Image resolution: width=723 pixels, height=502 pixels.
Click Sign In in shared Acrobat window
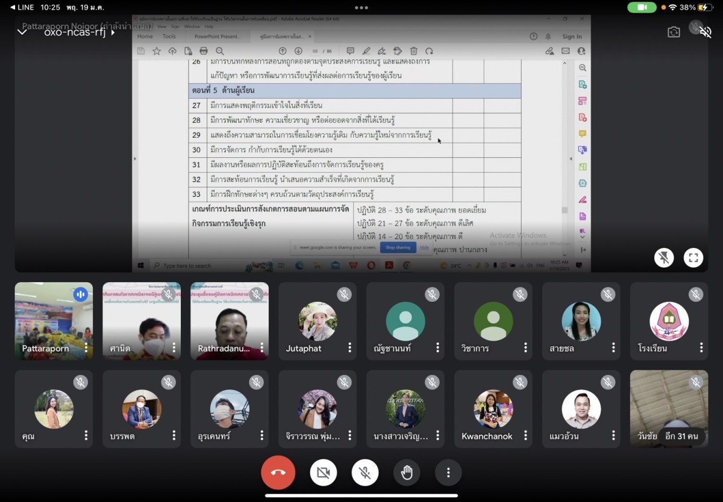click(x=572, y=37)
